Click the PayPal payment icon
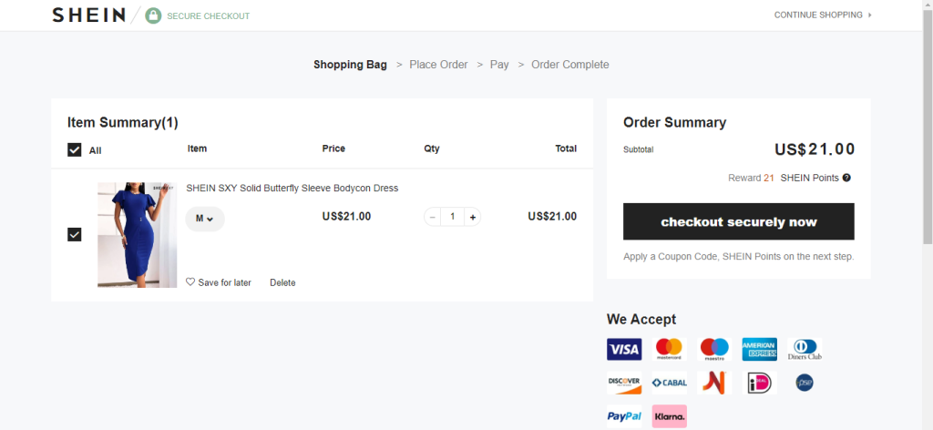The width and height of the screenshot is (933, 430). (x=624, y=416)
